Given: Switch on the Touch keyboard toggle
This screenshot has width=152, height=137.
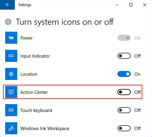Looking at the screenshot, I should click(124, 110).
